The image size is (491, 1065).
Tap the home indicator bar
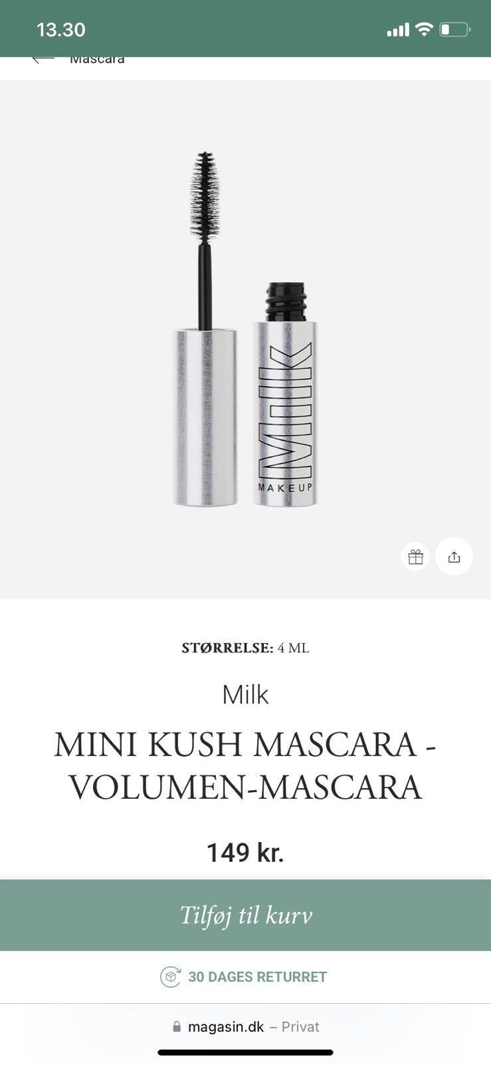245,1052
